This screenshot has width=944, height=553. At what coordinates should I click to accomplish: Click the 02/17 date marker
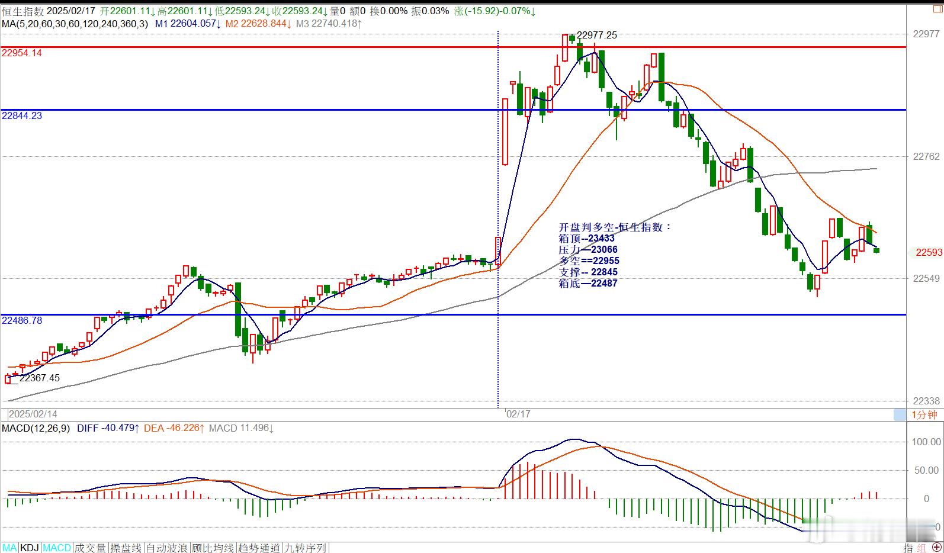click(518, 414)
